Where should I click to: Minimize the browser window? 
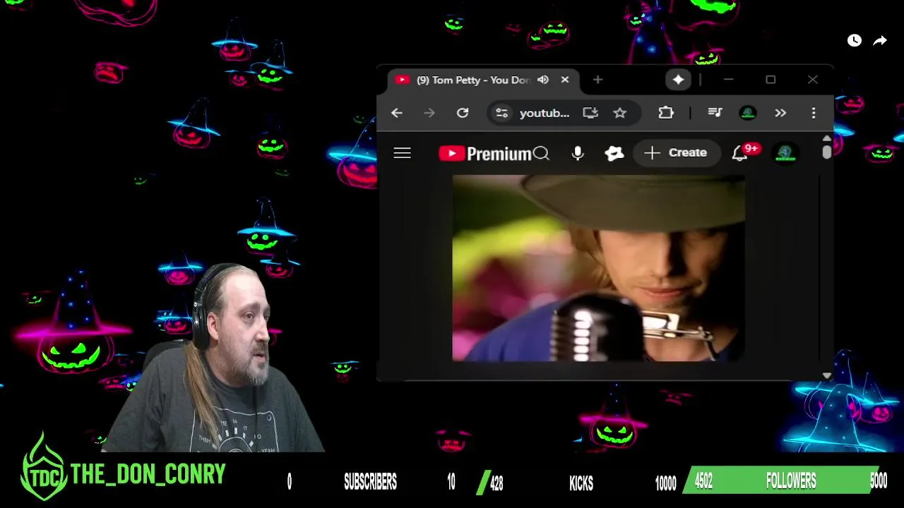(728, 80)
